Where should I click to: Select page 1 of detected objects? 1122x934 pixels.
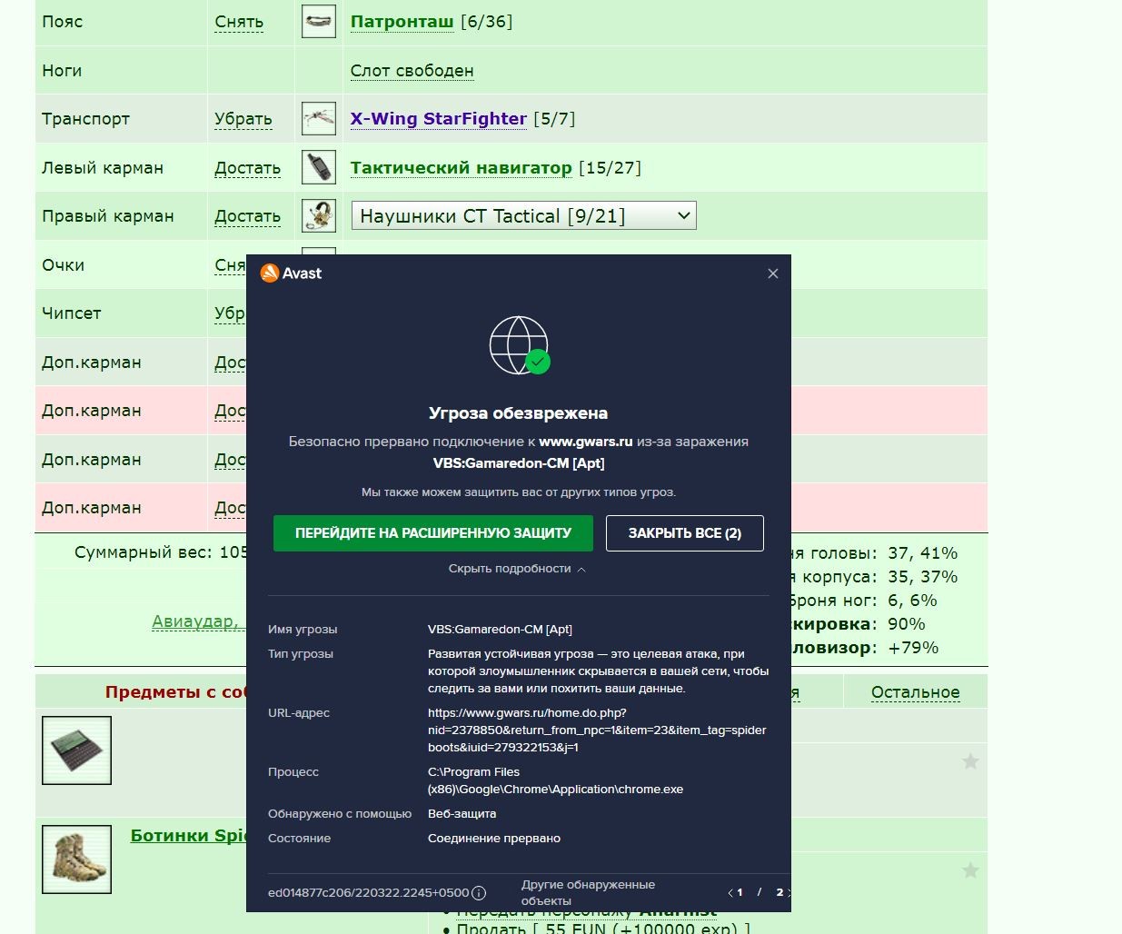[x=740, y=892]
